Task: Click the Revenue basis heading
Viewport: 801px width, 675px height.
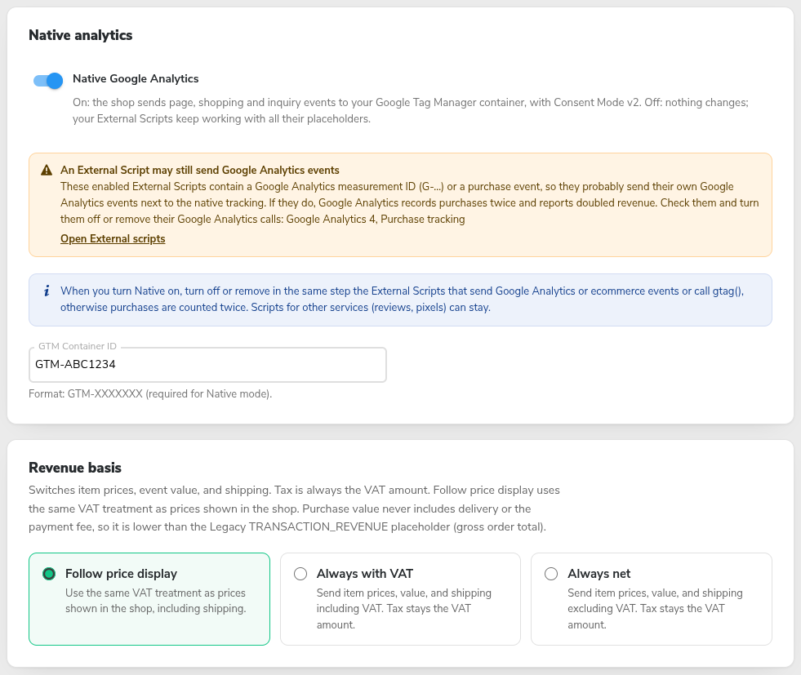Action: 75,467
